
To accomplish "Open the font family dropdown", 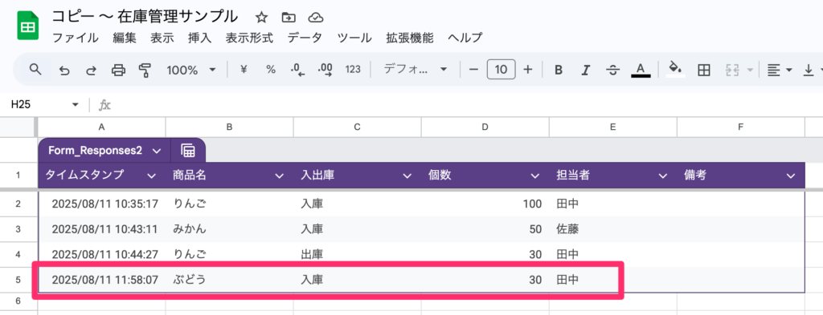I will tap(415, 69).
